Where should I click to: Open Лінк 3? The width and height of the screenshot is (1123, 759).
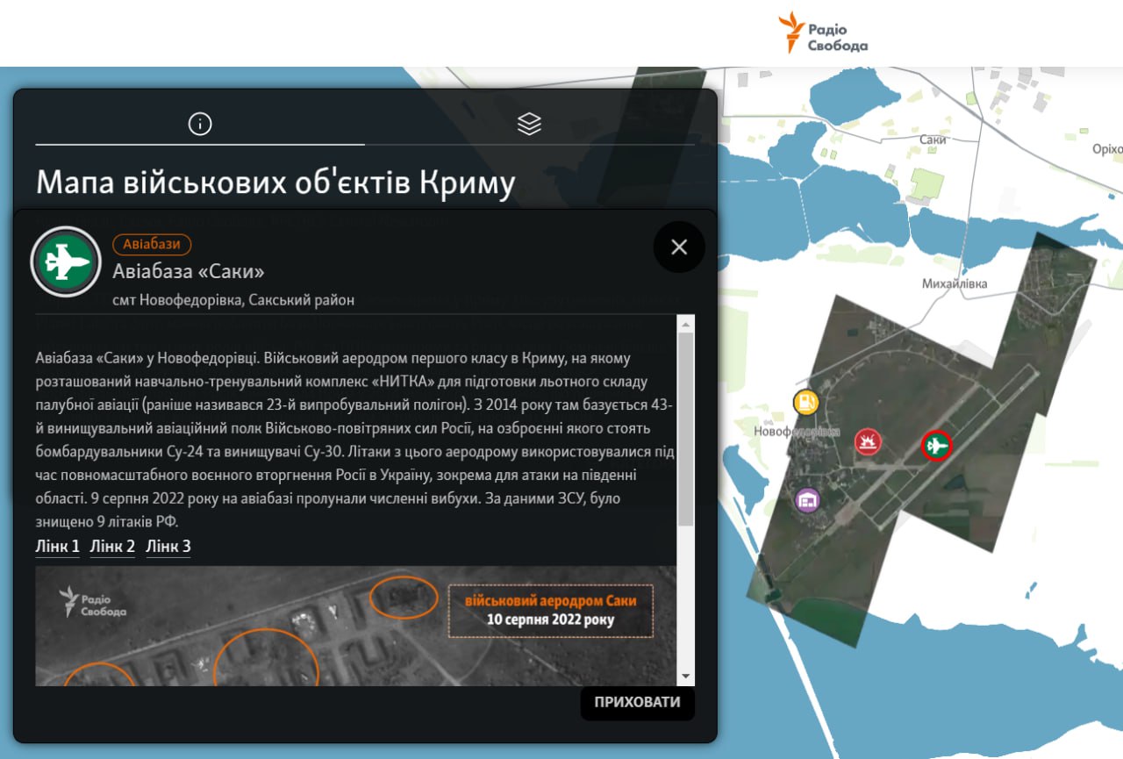click(x=168, y=547)
